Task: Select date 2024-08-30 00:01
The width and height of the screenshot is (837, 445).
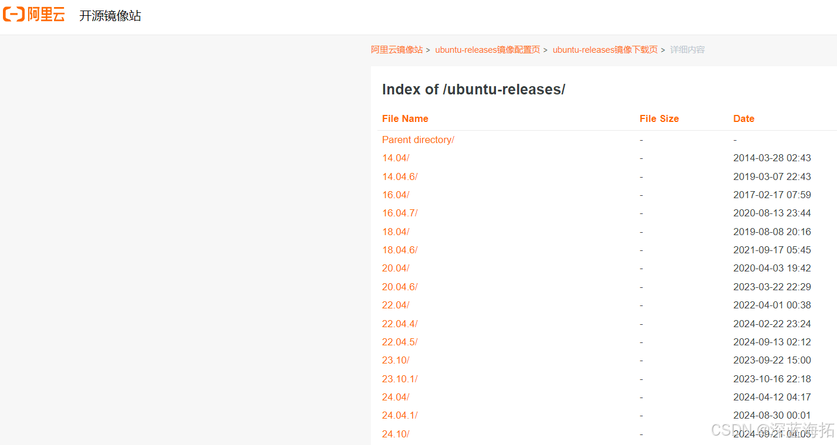Action: 772,415
